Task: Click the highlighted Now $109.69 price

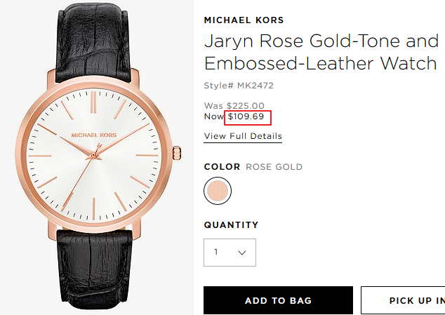Action: point(248,117)
